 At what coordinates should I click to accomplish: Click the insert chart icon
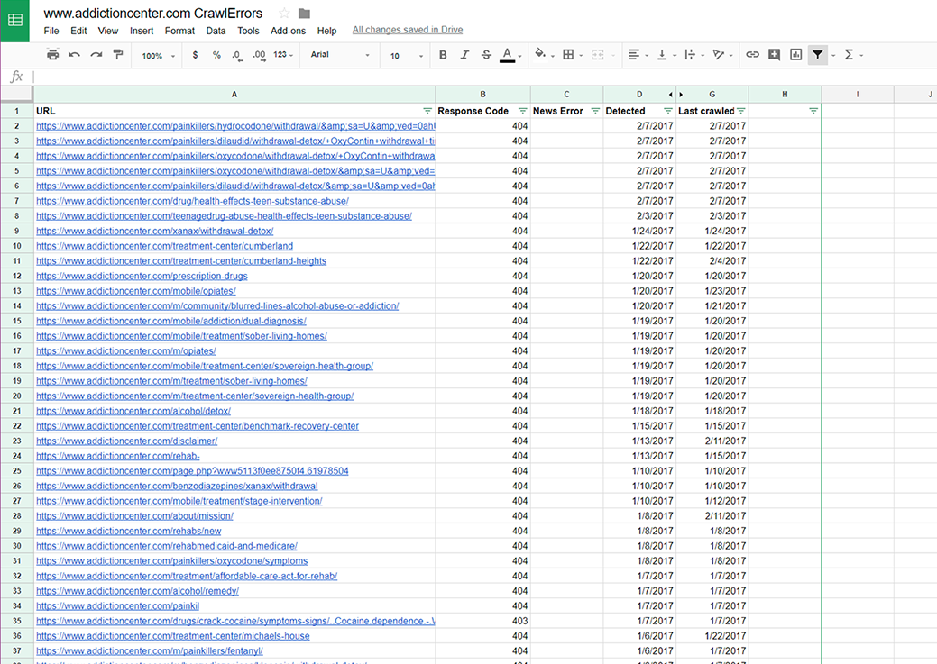tap(795, 55)
